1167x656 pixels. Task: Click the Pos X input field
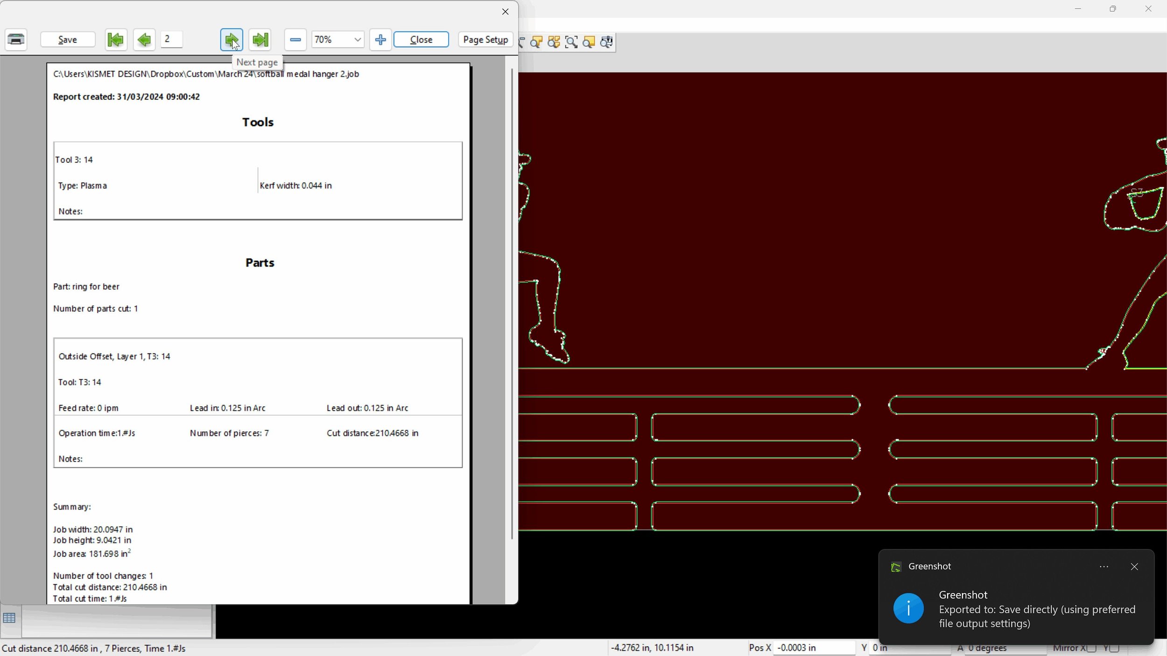[x=814, y=648]
